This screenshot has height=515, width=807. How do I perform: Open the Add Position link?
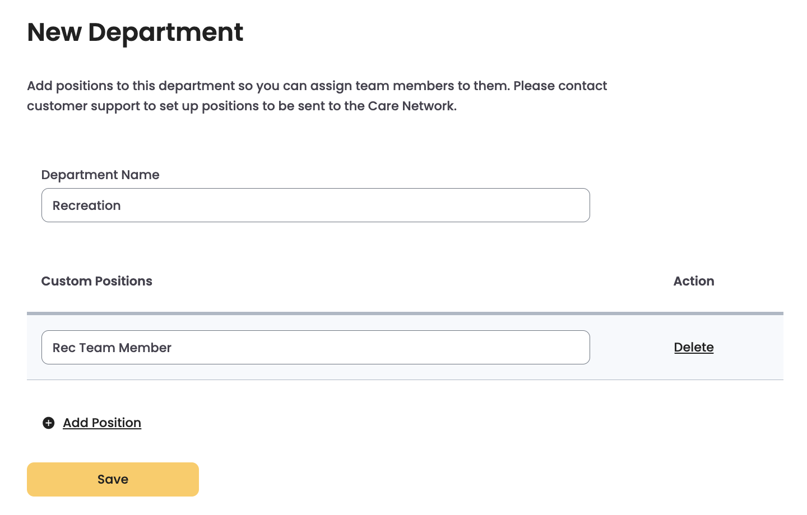click(102, 423)
